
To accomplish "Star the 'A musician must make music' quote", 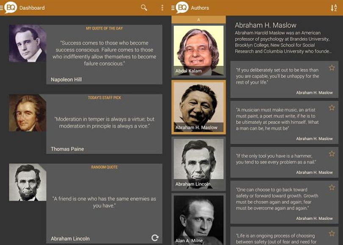I will pos(332,108).
